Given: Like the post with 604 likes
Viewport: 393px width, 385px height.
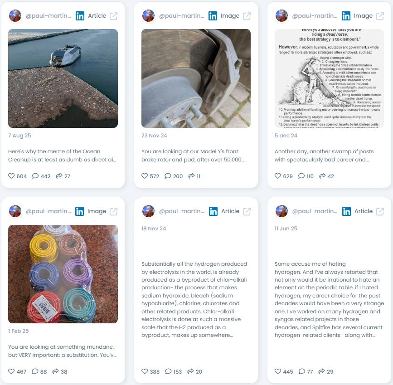Looking at the screenshot, I should [11, 176].
